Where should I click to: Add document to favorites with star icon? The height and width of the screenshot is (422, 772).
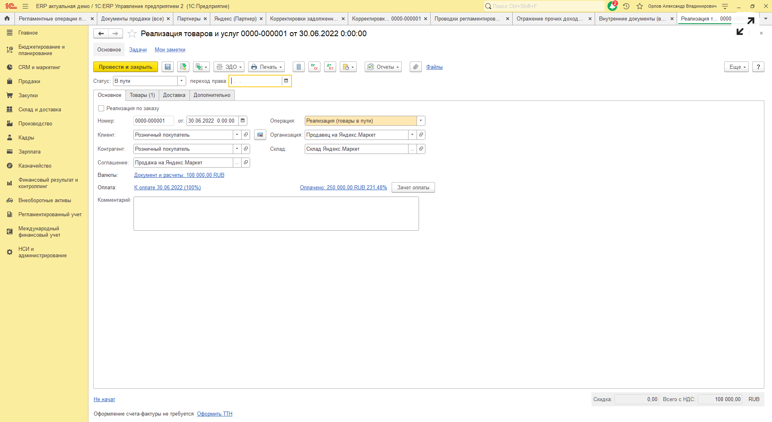(x=132, y=34)
